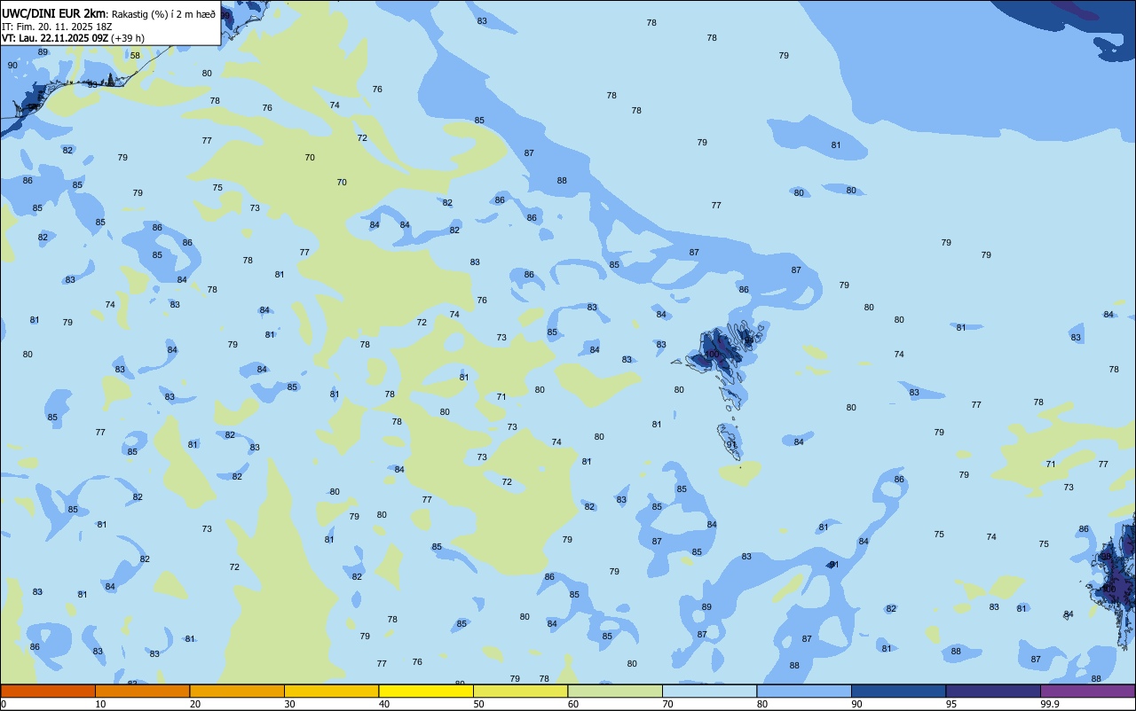This screenshot has height=711, width=1136.
Task: Click the "20" legend tick label
Action: [x=195, y=704]
